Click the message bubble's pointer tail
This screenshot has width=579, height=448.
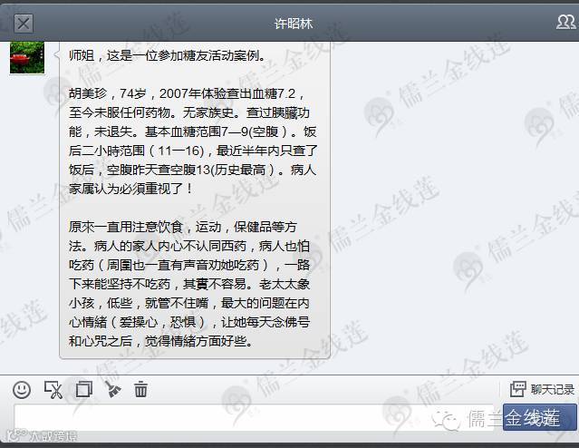click(56, 55)
